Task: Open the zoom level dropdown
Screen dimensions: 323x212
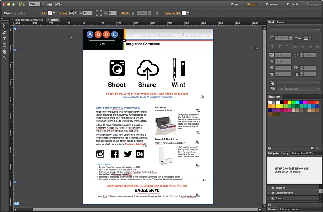Action: click(x=42, y=4)
